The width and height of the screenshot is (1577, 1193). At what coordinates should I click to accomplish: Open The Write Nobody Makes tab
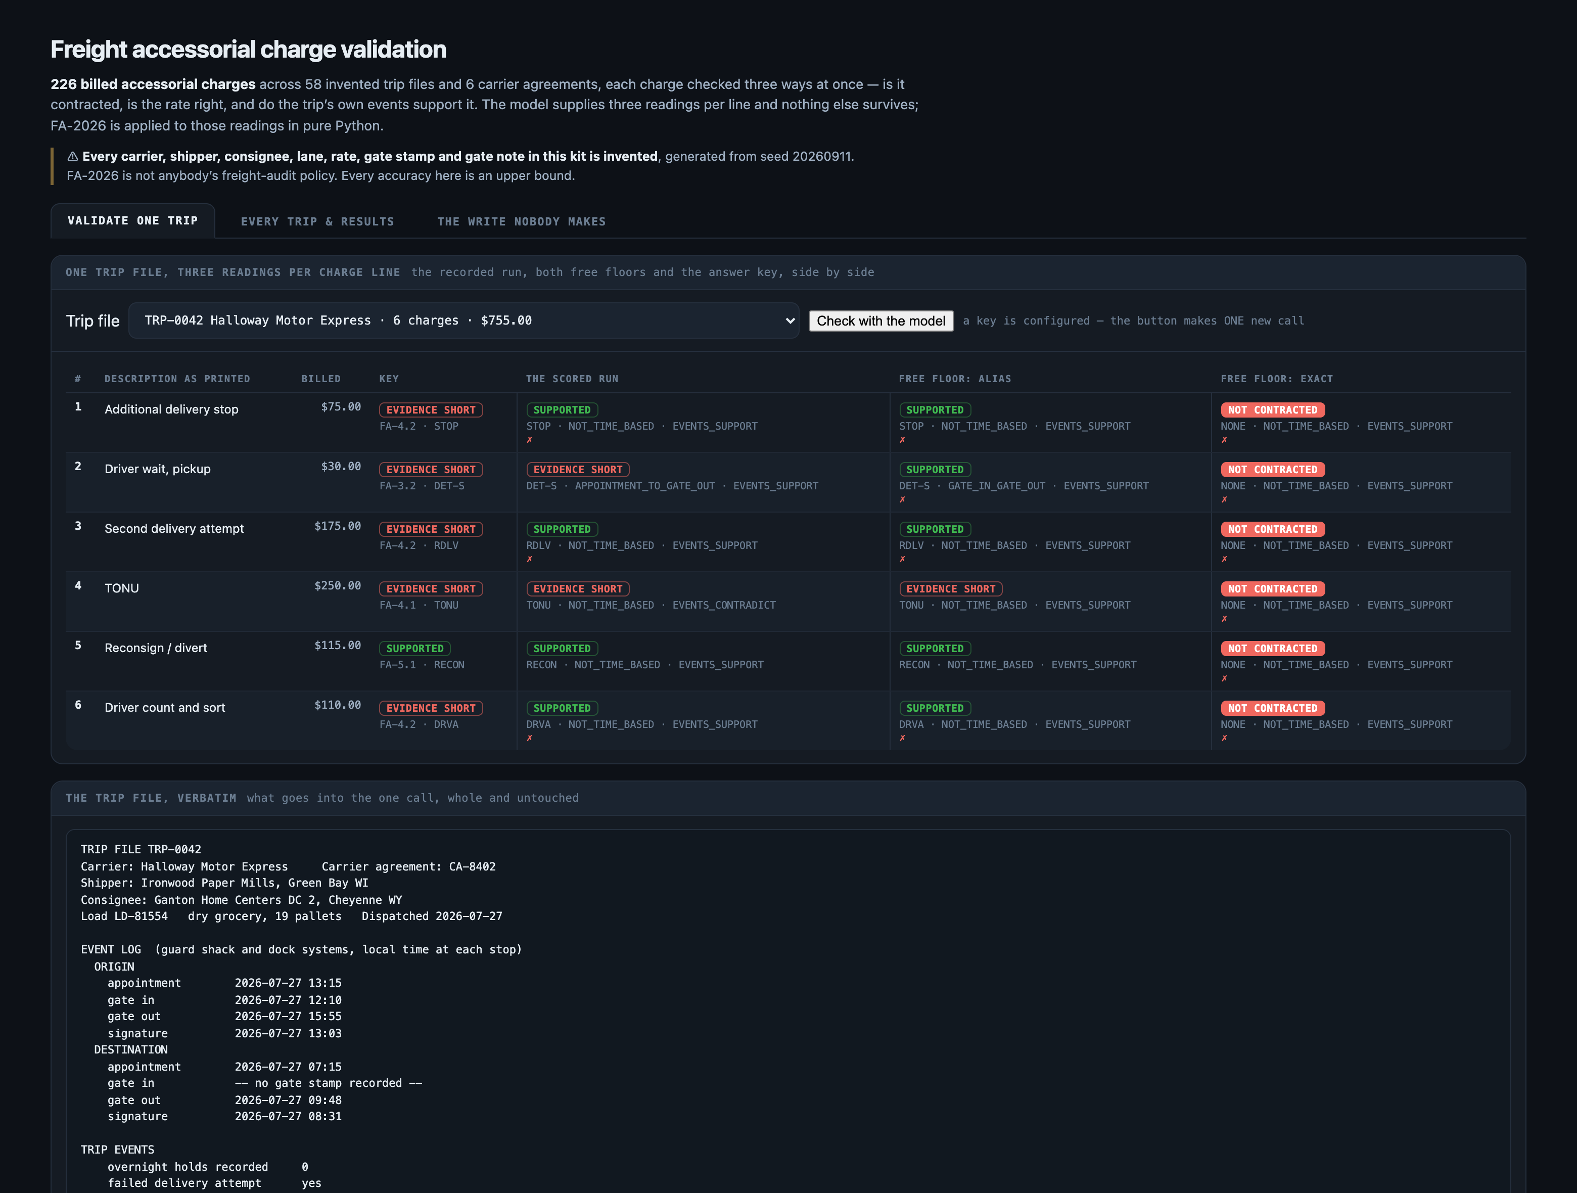click(521, 222)
